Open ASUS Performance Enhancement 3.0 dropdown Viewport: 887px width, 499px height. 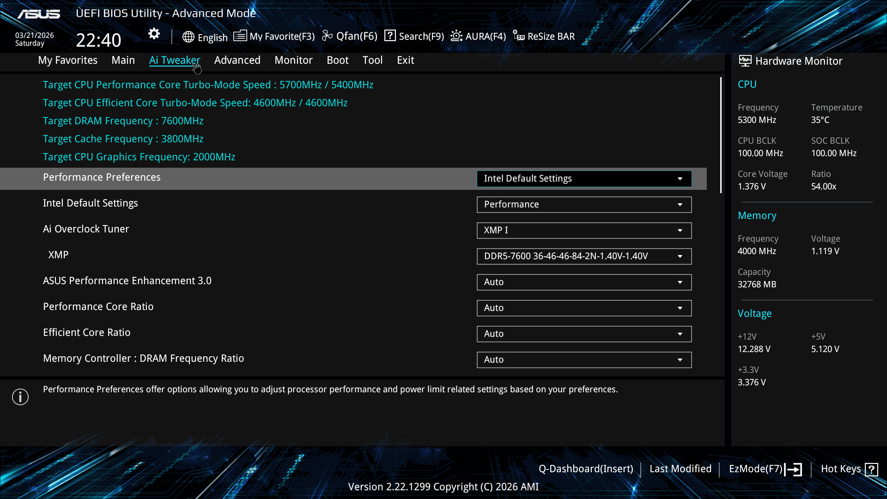pos(584,282)
